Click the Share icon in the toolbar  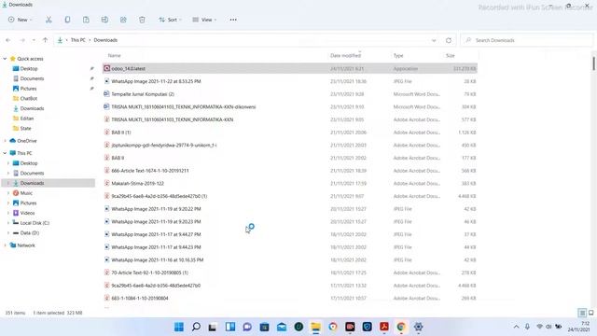(x=123, y=20)
